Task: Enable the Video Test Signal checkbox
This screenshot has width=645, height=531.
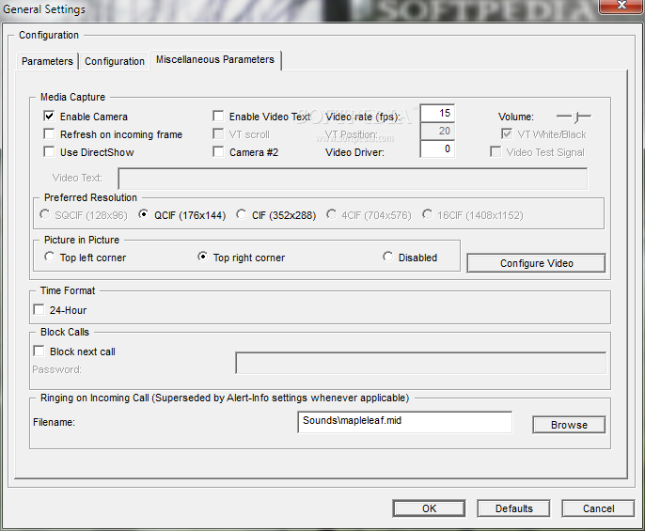Action: tap(496, 152)
